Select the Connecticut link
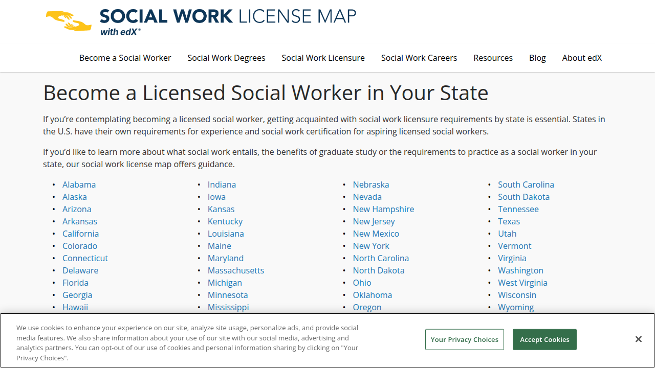Screen dimensions: 655x368 click(85, 258)
